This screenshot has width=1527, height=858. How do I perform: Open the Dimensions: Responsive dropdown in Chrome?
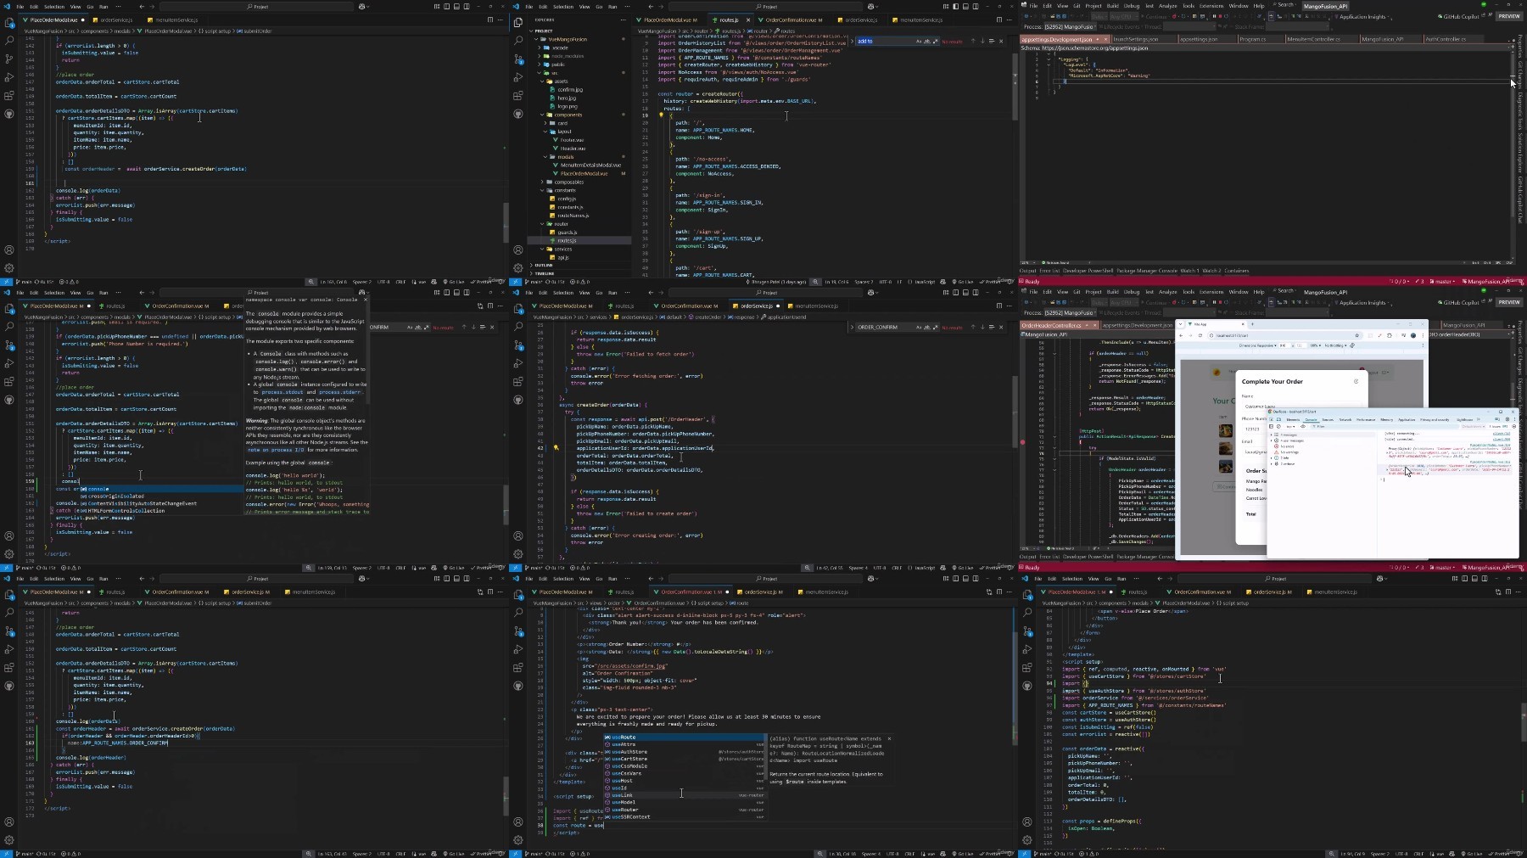click(1257, 345)
